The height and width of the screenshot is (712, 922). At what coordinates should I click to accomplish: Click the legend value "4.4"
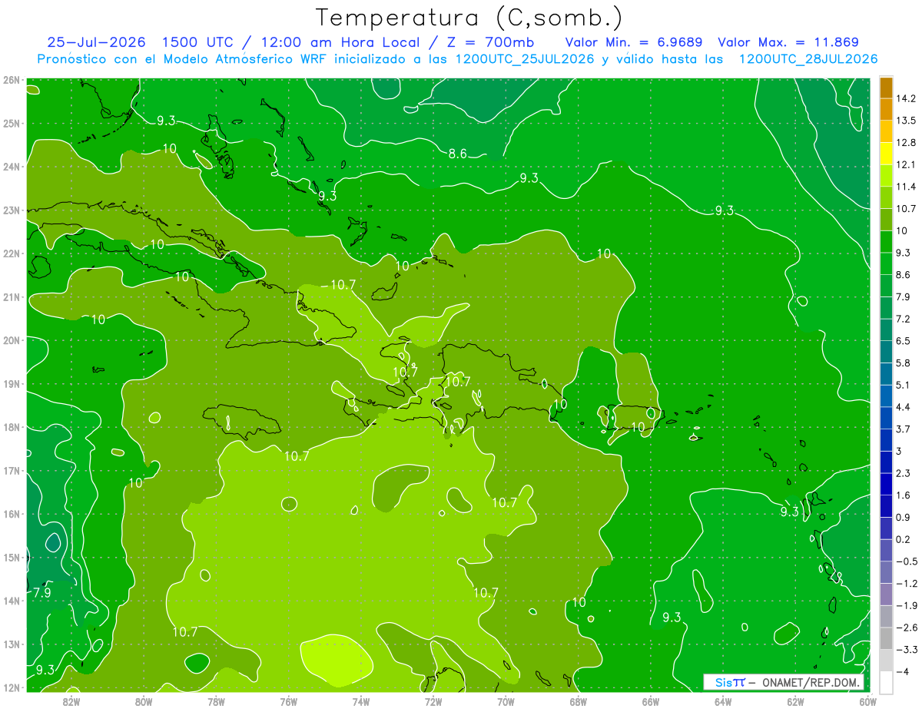coord(904,407)
